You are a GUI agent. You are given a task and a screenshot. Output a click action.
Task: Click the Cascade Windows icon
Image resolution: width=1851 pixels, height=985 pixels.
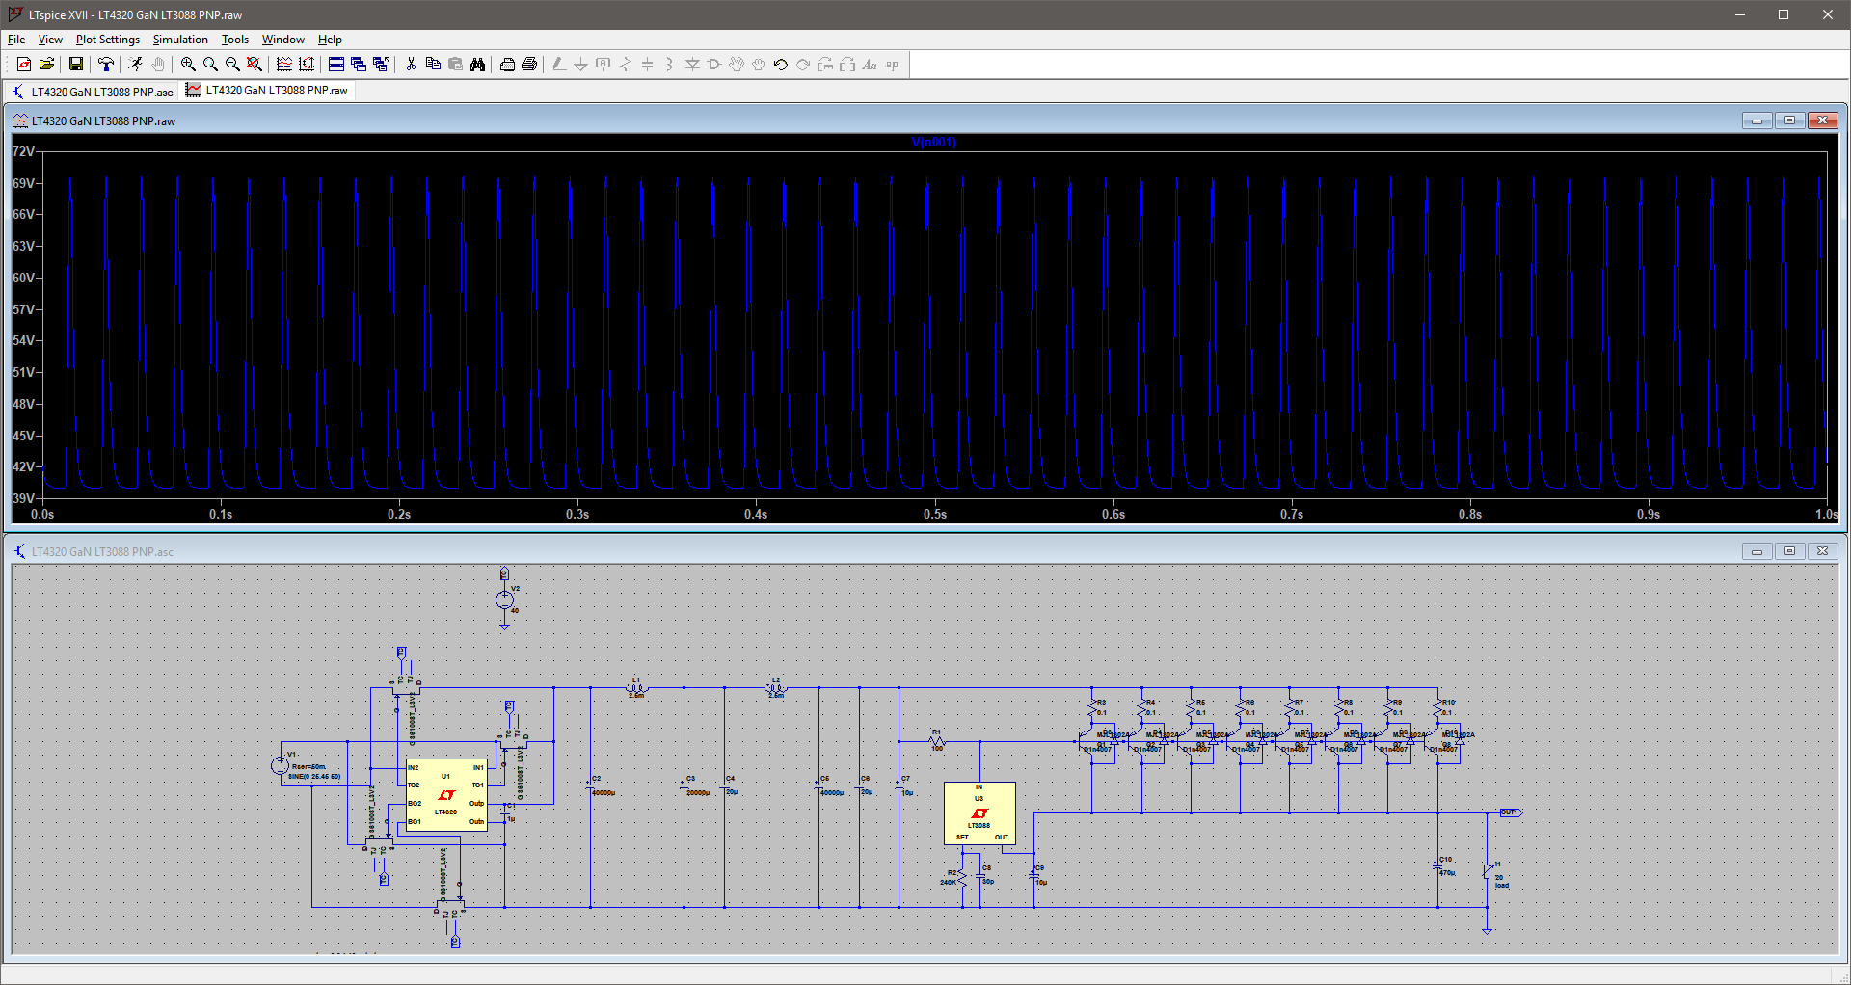(x=359, y=65)
